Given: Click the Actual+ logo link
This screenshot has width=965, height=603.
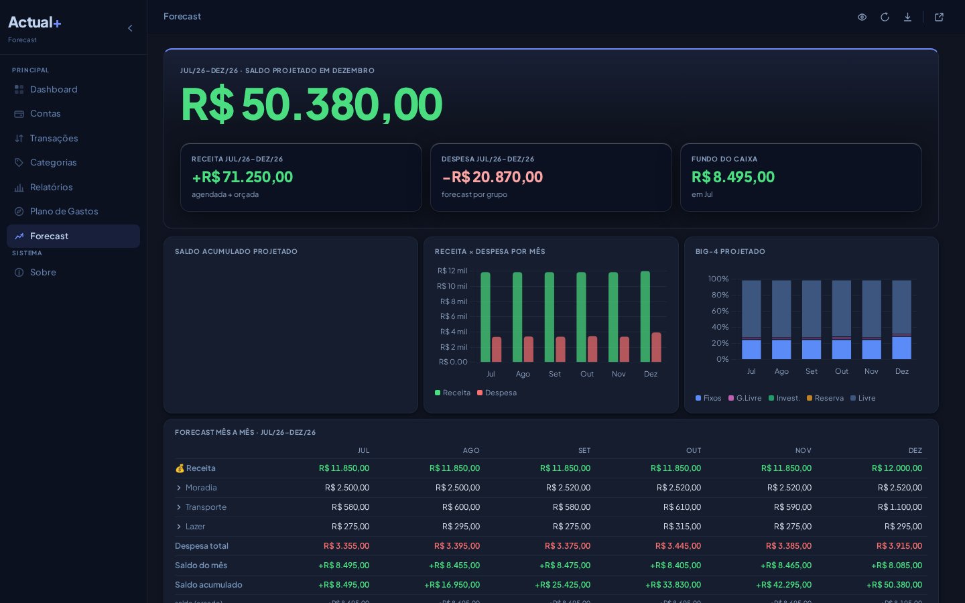Looking at the screenshot, I should [x=34, y=23].
